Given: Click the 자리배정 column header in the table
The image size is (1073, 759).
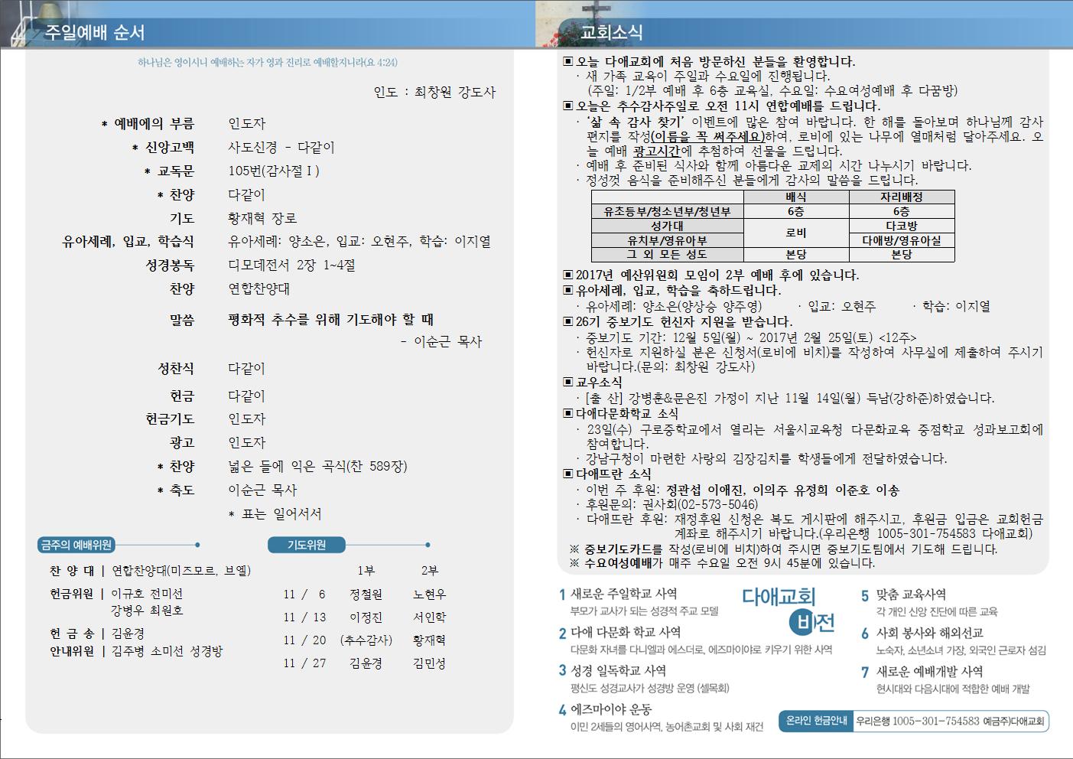Looking at the screenshot, I should click(901, 197).
